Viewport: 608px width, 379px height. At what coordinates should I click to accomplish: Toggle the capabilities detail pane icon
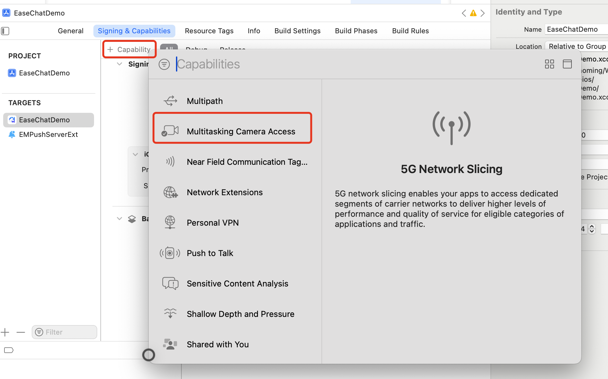tap(567, 64)
